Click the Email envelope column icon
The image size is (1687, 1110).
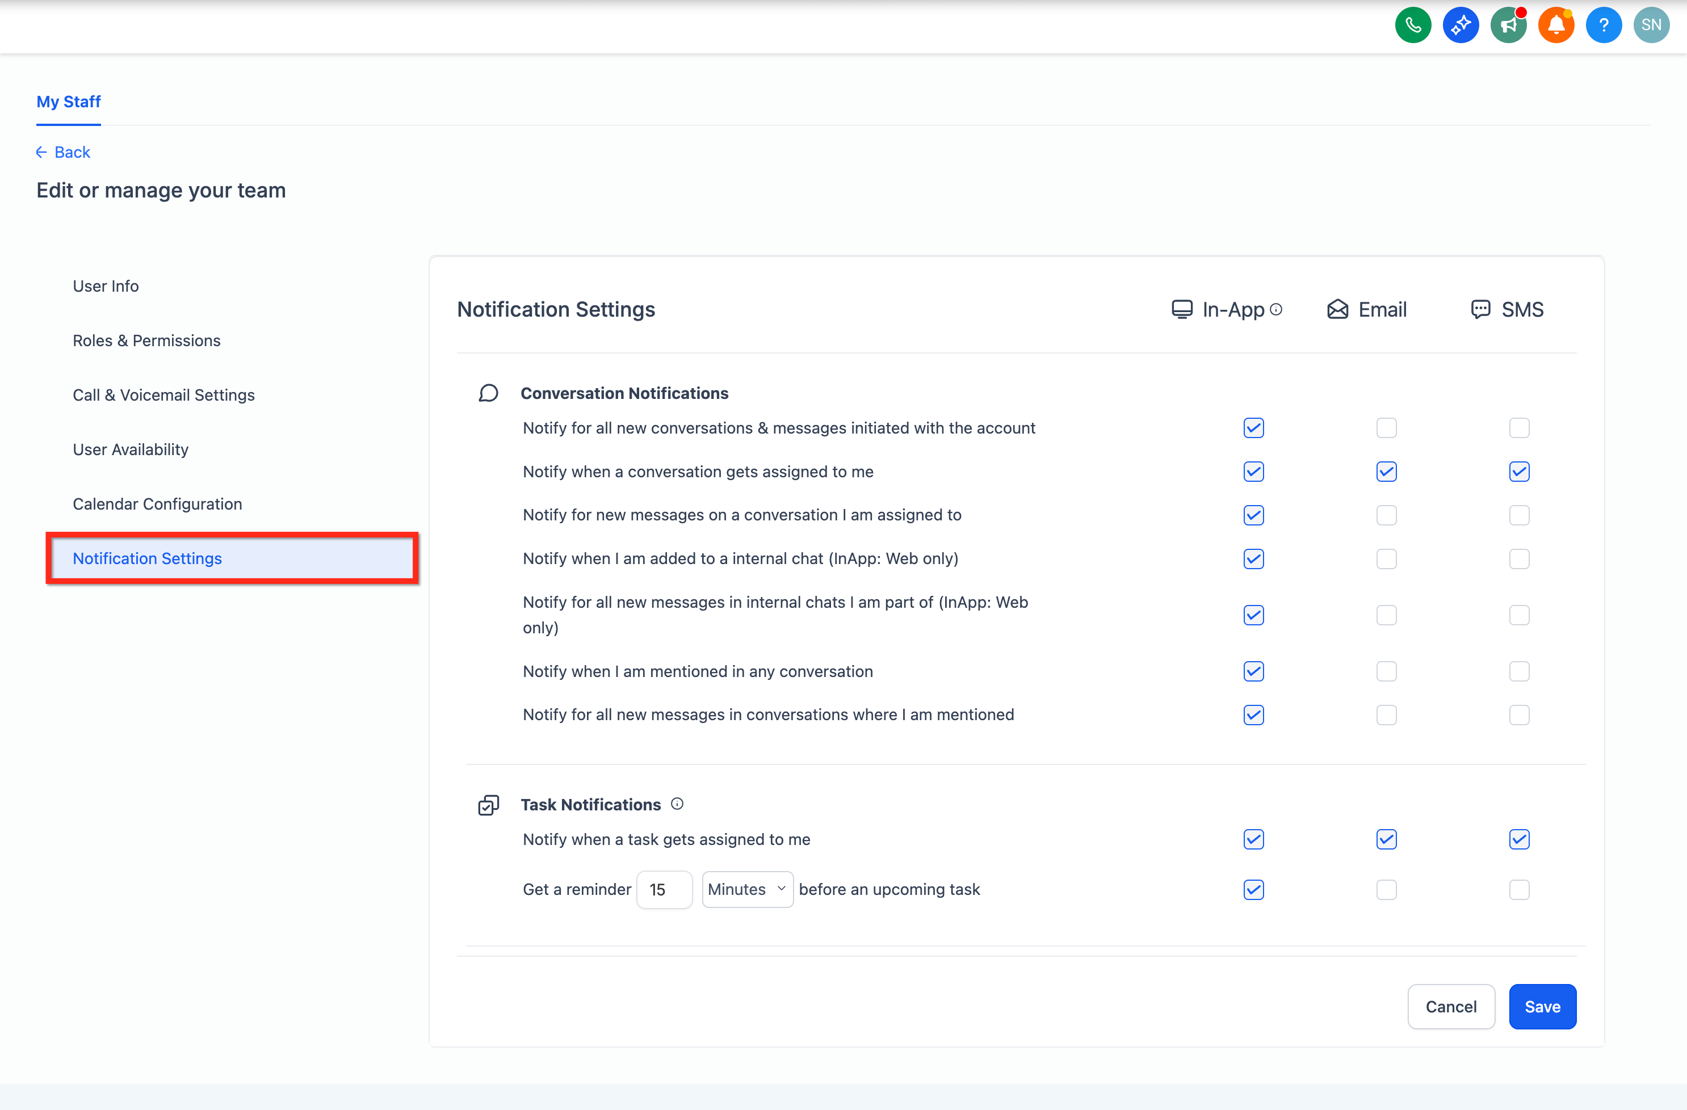(x=1337, y=310)
